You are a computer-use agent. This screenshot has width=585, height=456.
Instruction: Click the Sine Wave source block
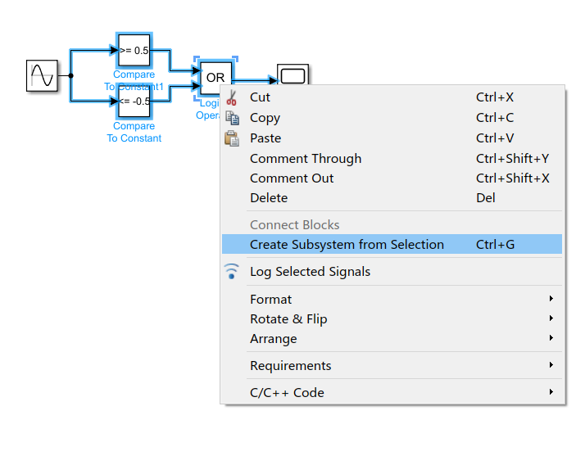tap(42, 76)
